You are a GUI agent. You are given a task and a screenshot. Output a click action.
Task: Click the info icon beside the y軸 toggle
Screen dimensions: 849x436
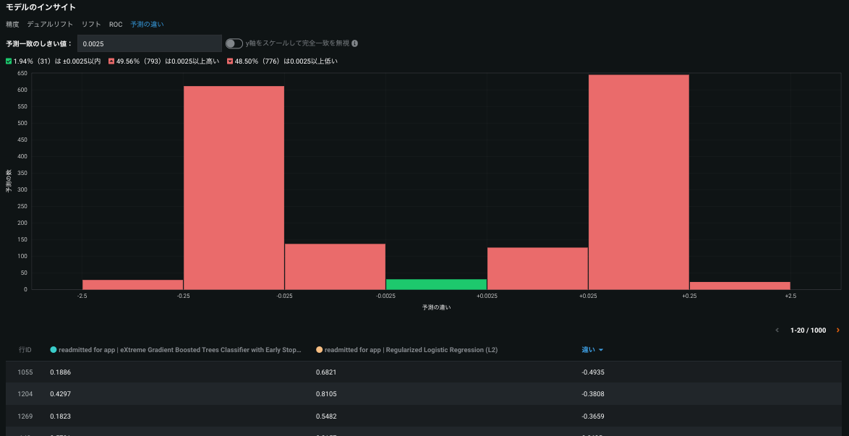(x=354, y=43)
